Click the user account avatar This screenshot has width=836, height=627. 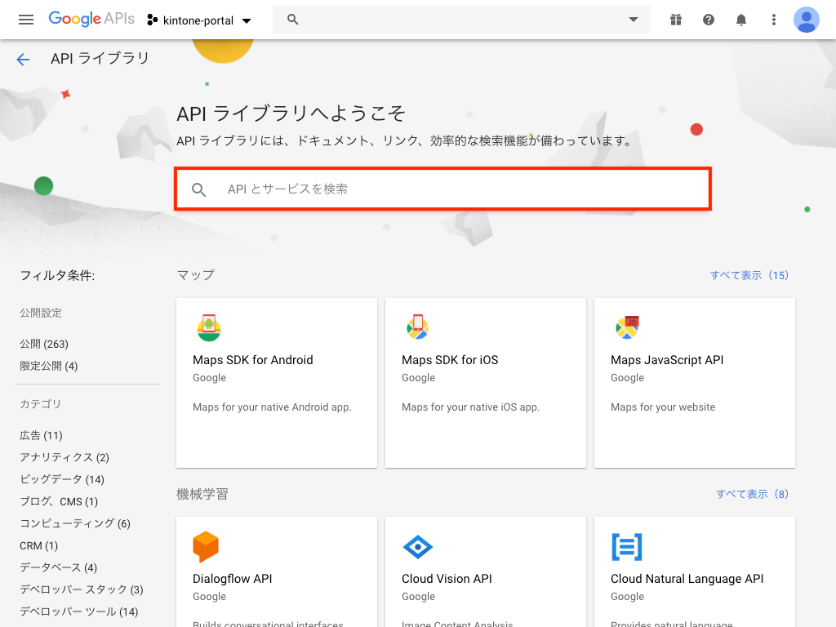coord(807,20)
